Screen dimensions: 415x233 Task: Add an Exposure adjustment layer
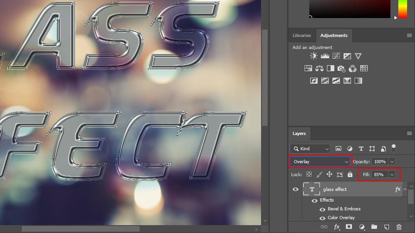[347, 56]
